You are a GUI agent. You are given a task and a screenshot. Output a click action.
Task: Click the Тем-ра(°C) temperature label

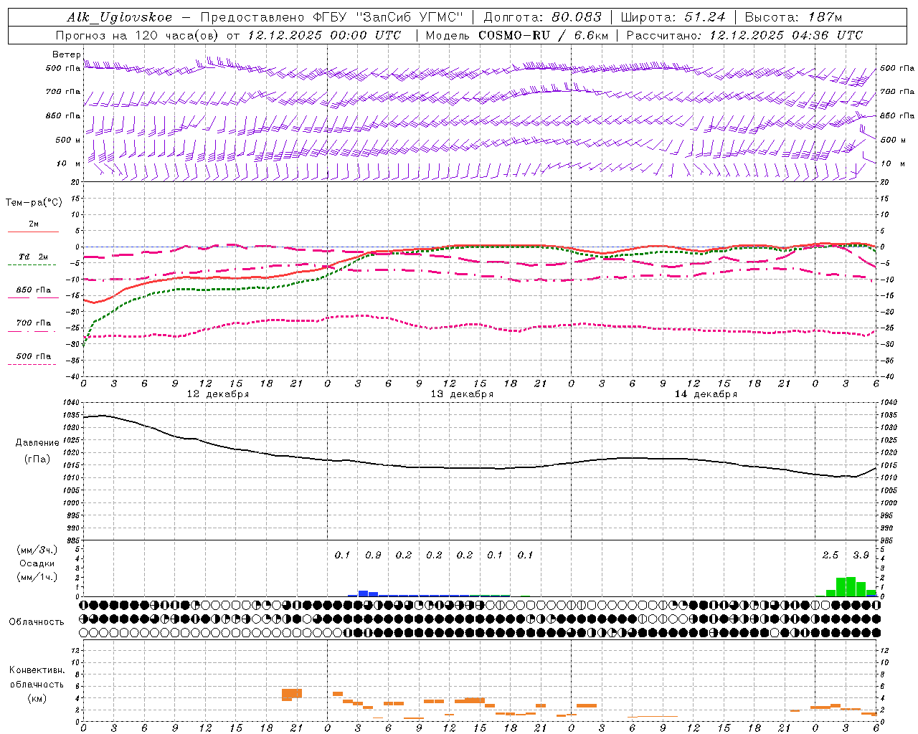click(34, 203)
